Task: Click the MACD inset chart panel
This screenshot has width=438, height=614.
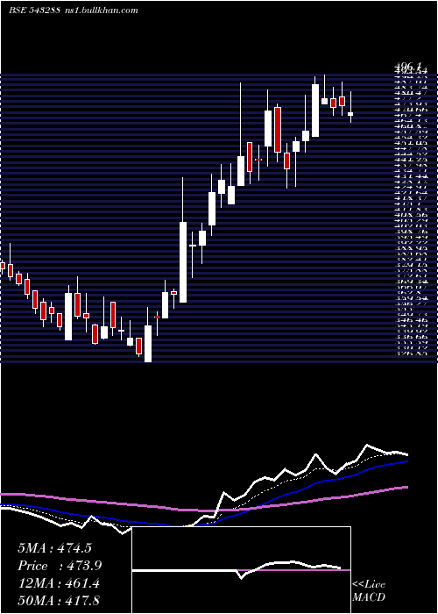Action: click(241, 570)
